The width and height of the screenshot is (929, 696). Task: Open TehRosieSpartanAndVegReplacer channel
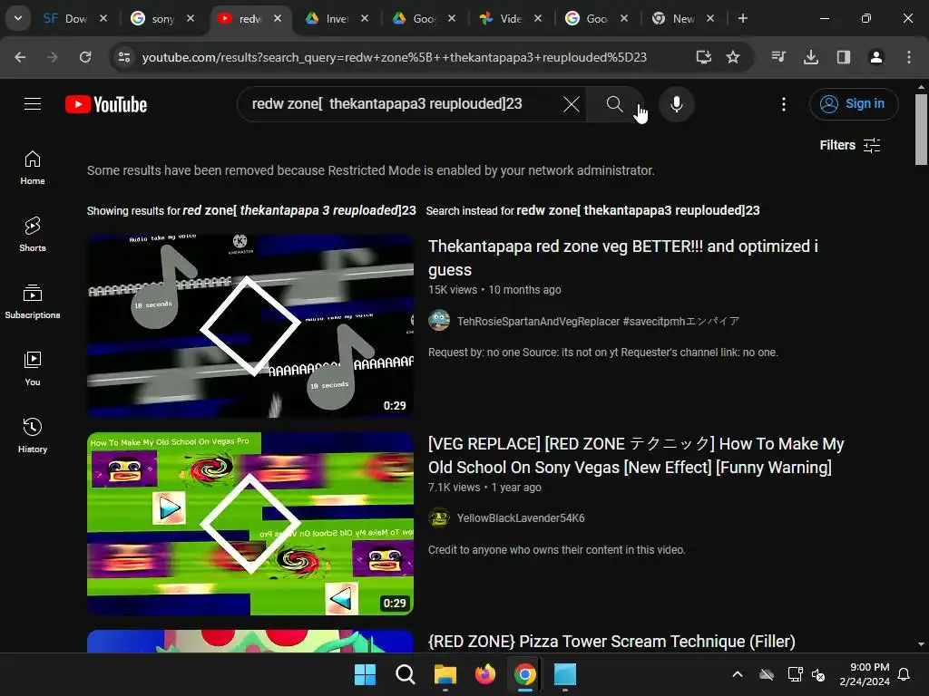pyautogui.click(x=598, y=322)
